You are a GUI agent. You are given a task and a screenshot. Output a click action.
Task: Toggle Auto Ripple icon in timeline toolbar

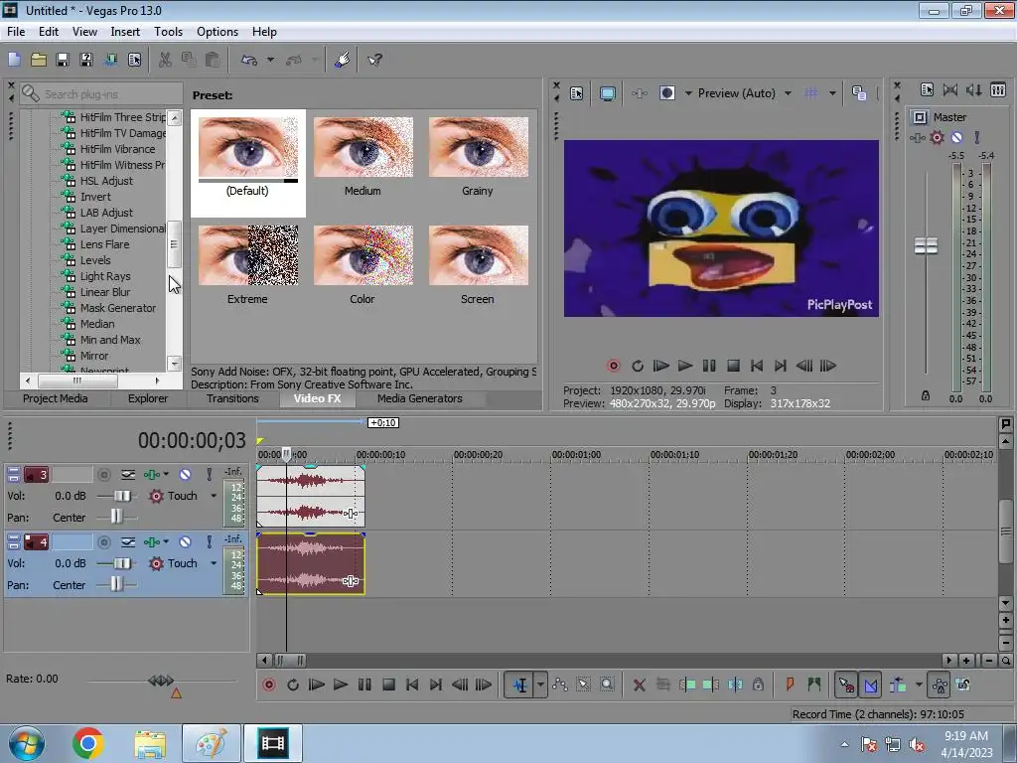[x=898, y=685]
